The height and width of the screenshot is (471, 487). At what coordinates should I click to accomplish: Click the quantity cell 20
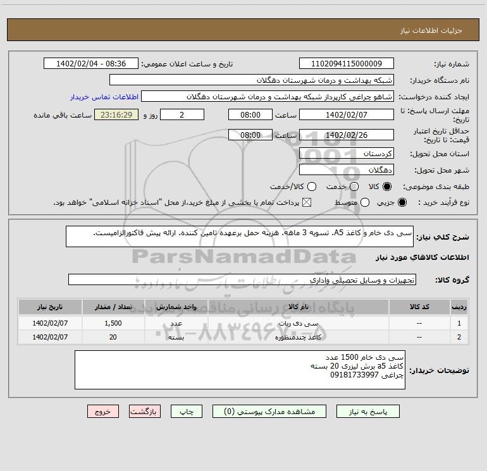click(113, 337)
